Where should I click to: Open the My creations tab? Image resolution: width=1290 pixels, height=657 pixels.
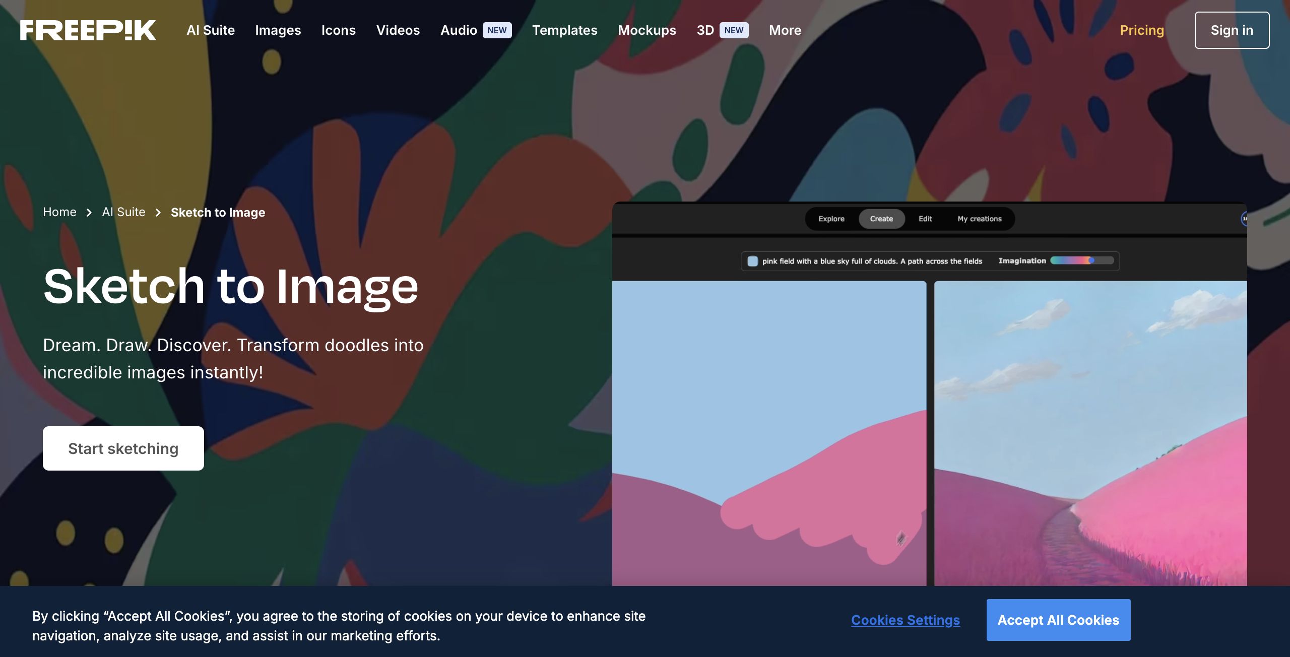(x=979, y=219)
